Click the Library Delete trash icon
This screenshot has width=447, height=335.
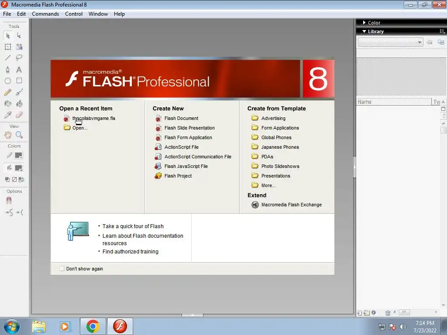click(388, 313)
